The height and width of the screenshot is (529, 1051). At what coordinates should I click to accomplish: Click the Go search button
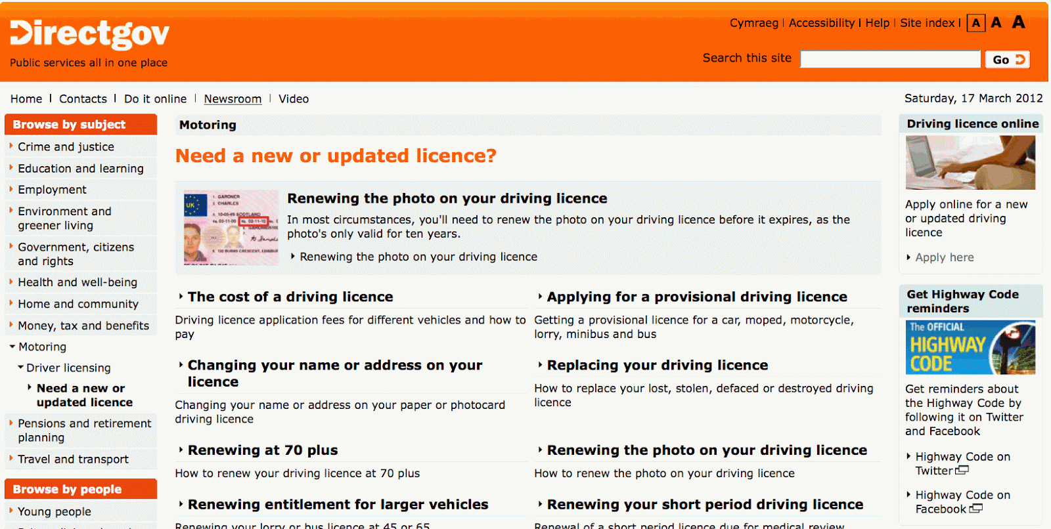(1008, 60)
